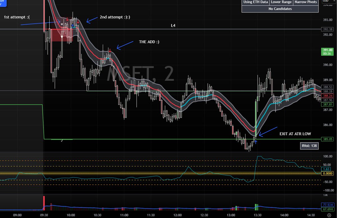Click the 'Narrow Pivots' table cell

coord(306,2)
